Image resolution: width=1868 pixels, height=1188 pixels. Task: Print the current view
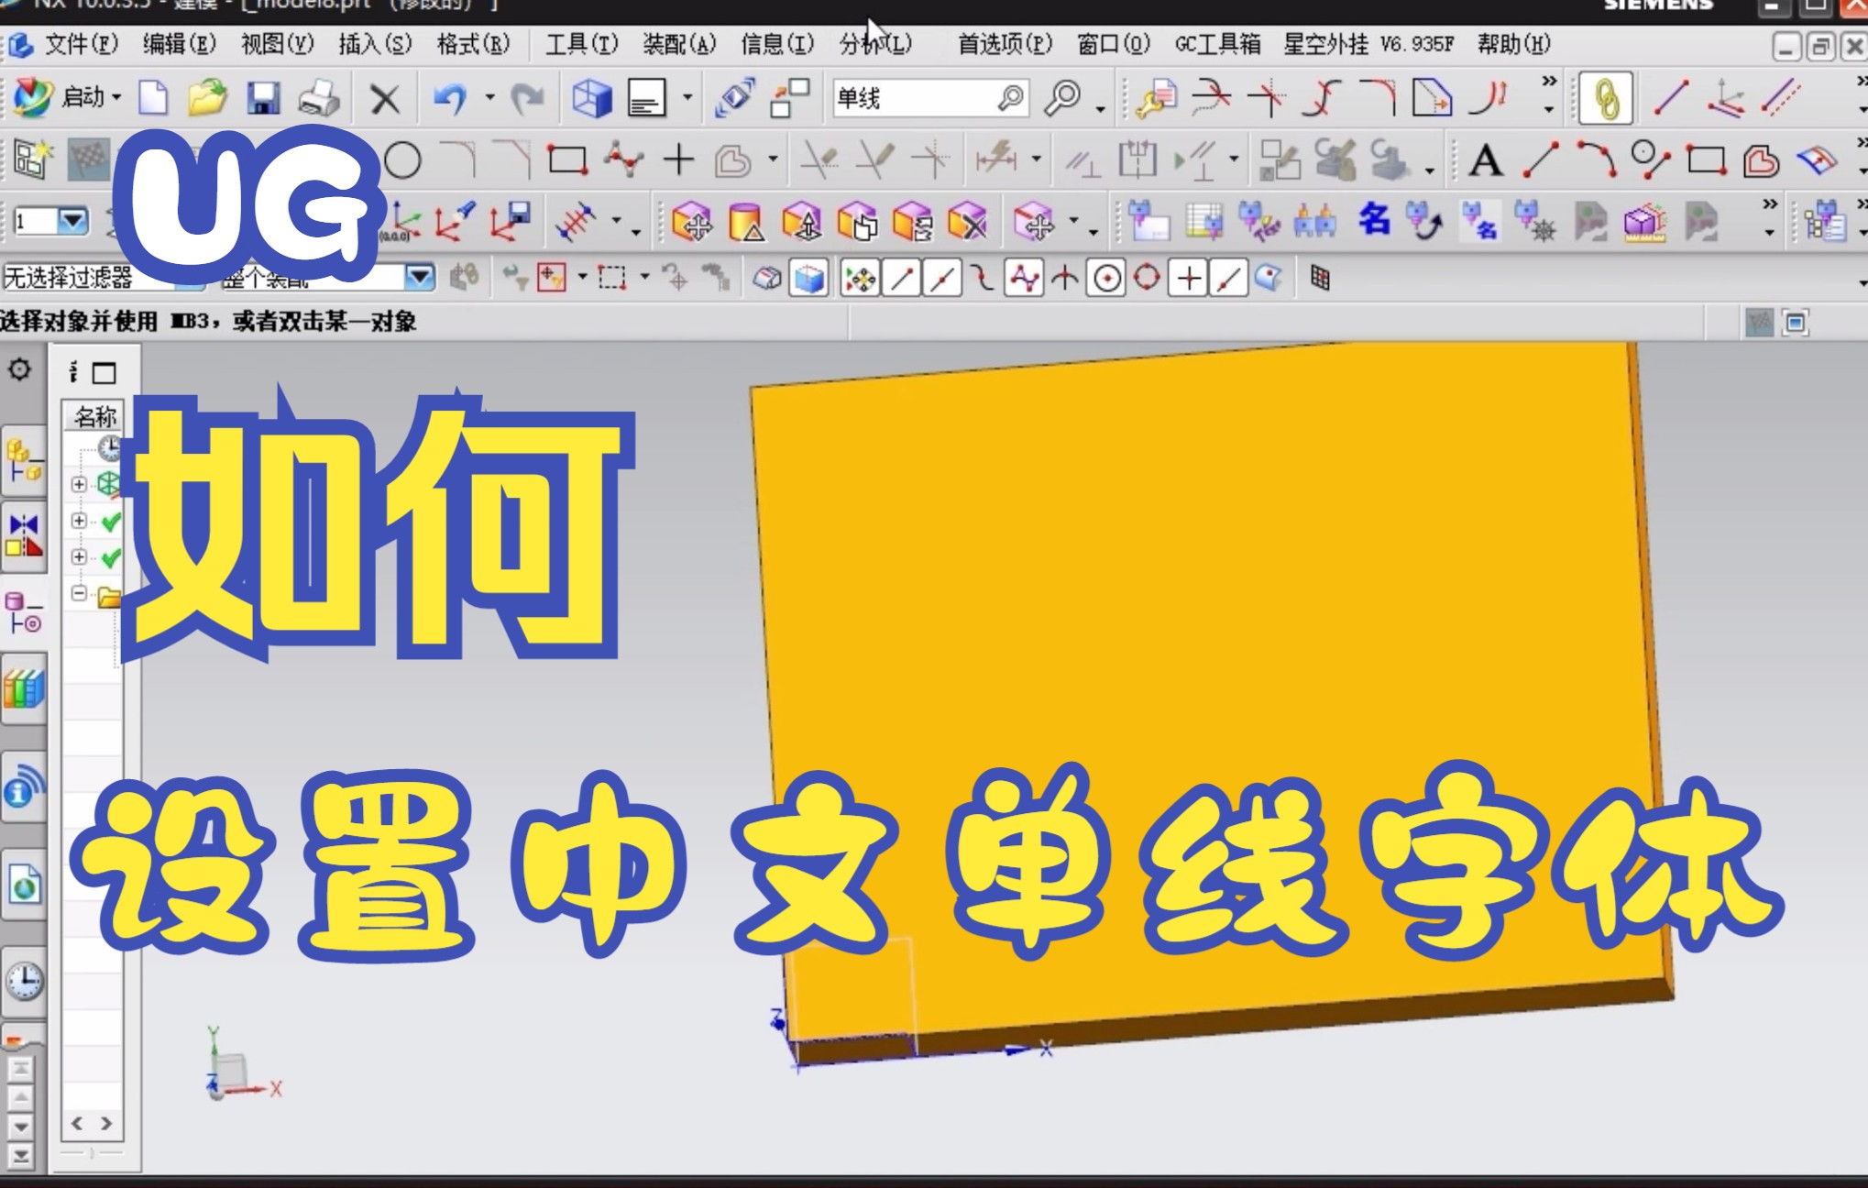coord(319,98)
